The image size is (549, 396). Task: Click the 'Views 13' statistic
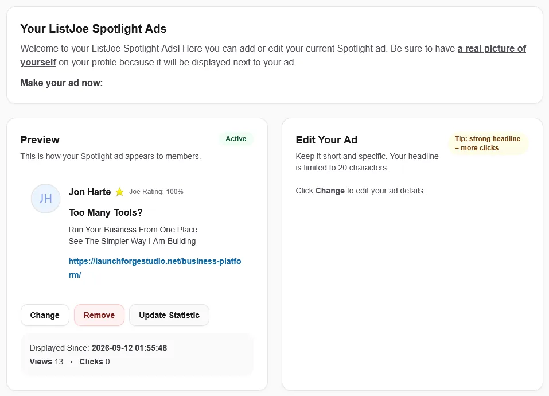point(46,362)
